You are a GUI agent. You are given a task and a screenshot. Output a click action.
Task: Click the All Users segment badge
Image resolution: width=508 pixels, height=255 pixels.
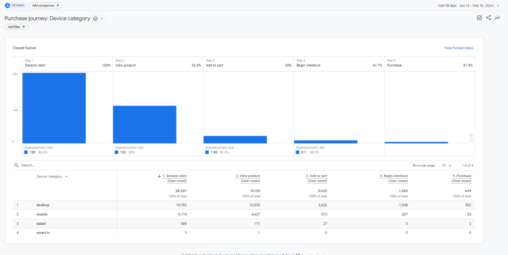click(16, 5)
